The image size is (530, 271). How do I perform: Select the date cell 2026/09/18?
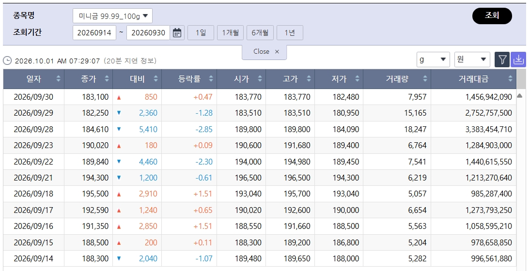pos(33,194)
